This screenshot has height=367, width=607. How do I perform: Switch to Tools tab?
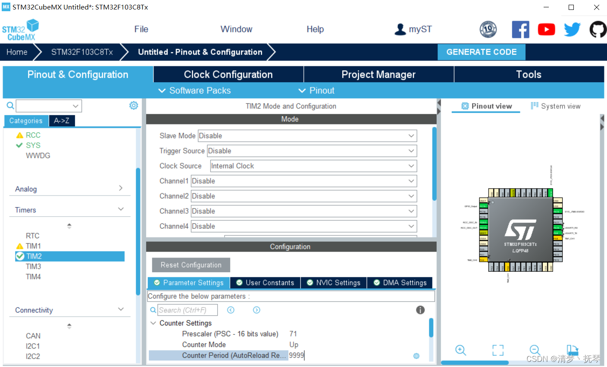(529, 74)
